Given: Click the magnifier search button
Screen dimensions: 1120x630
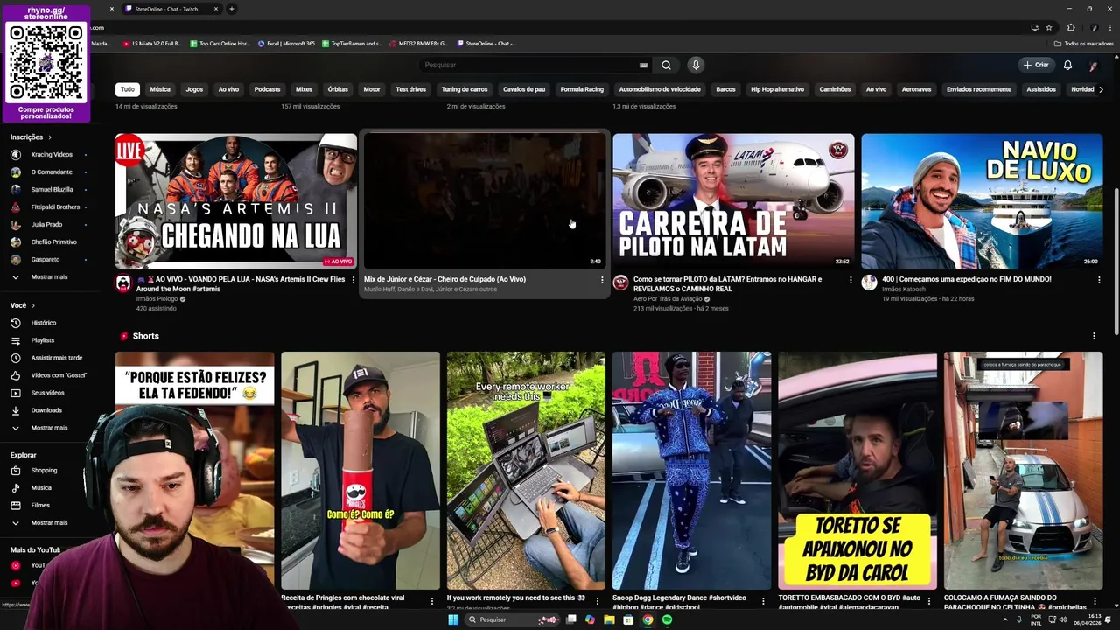Looking at the screenshot, I should 666,65.
